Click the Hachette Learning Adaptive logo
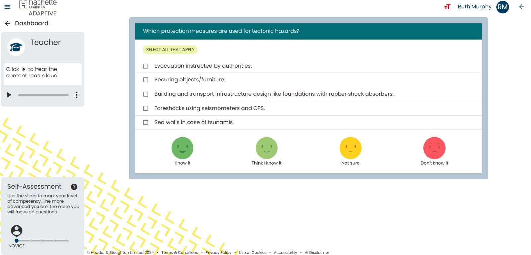The width and height of the screenshot is (531, 255). [x=38, y=8]
